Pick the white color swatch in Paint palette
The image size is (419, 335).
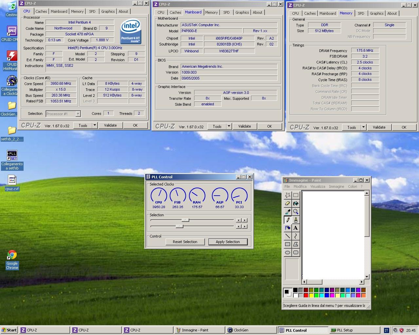tap(295, 295)
